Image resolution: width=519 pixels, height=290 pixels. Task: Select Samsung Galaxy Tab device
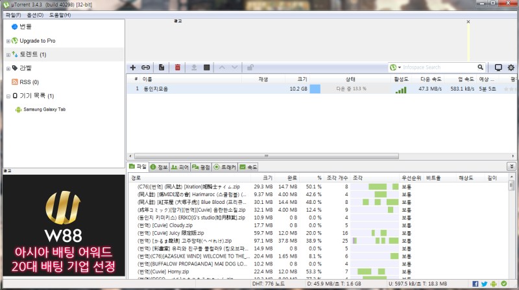45,109
